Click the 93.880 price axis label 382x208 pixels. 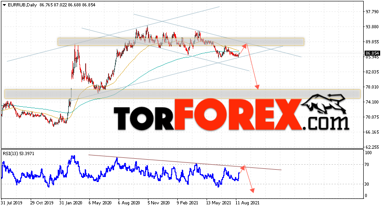click(x=372, y=27)
